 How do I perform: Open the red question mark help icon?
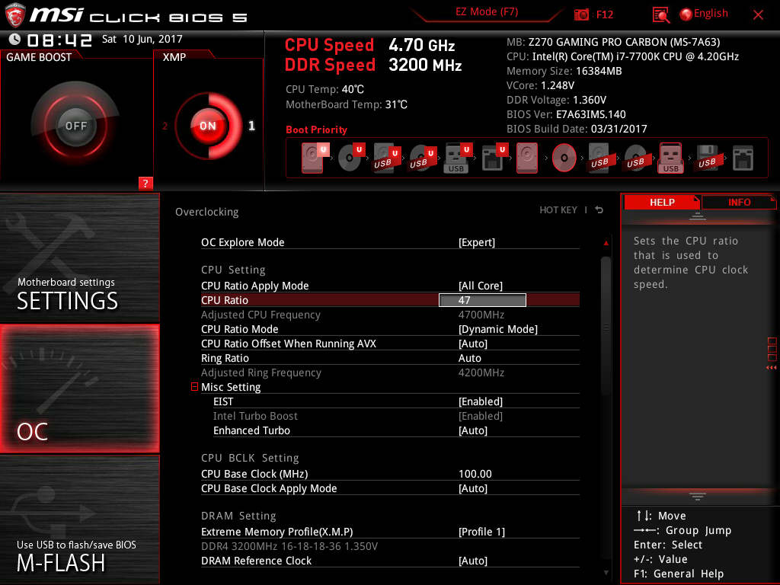click(x=145, y=183)
